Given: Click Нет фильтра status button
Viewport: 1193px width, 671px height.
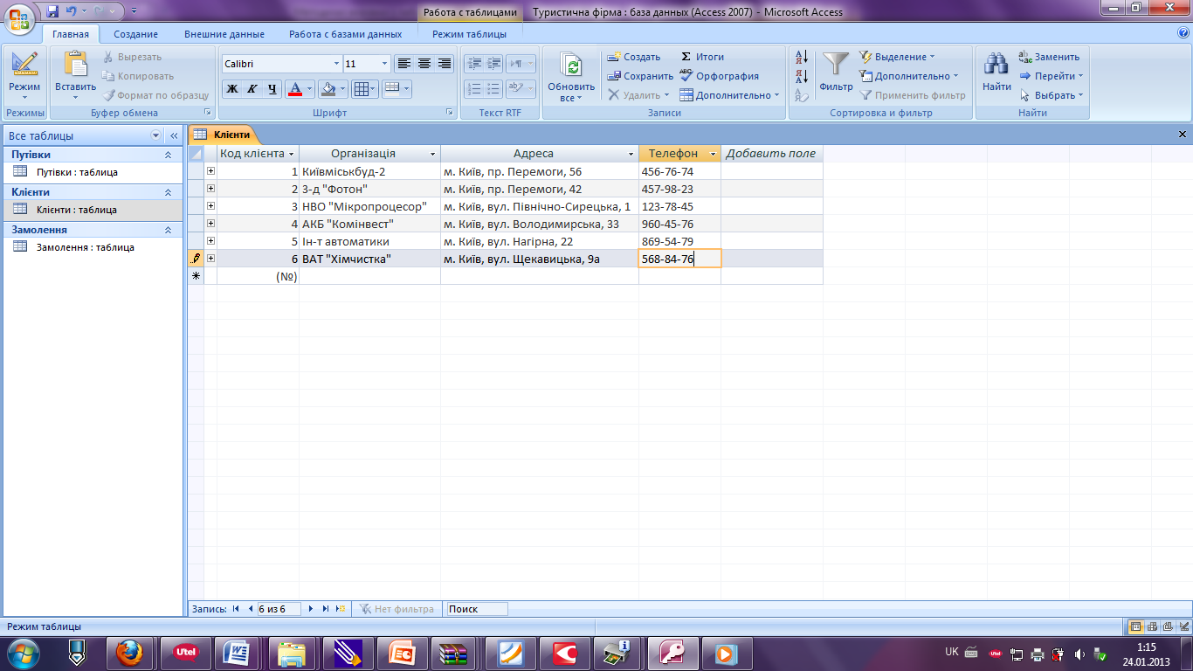Looking at the screenshot, I should point(397,609).
